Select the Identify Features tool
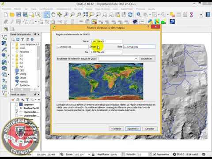Screen dimensions: 212x159 139,15
